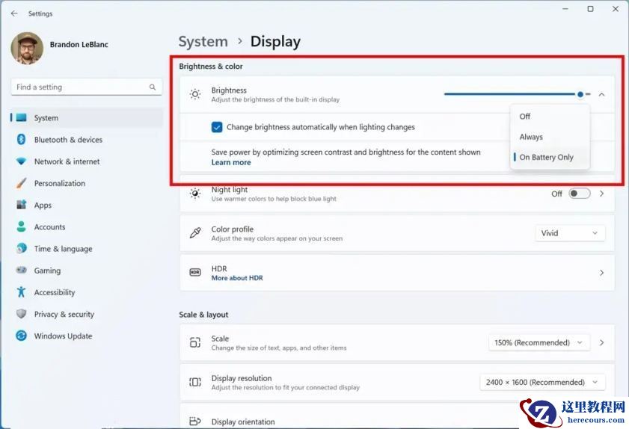Image resolution: width=629 pixels, height=429 pixels.
Task: Click the Personalization paintbrush icon
Action: coord(21,183)
